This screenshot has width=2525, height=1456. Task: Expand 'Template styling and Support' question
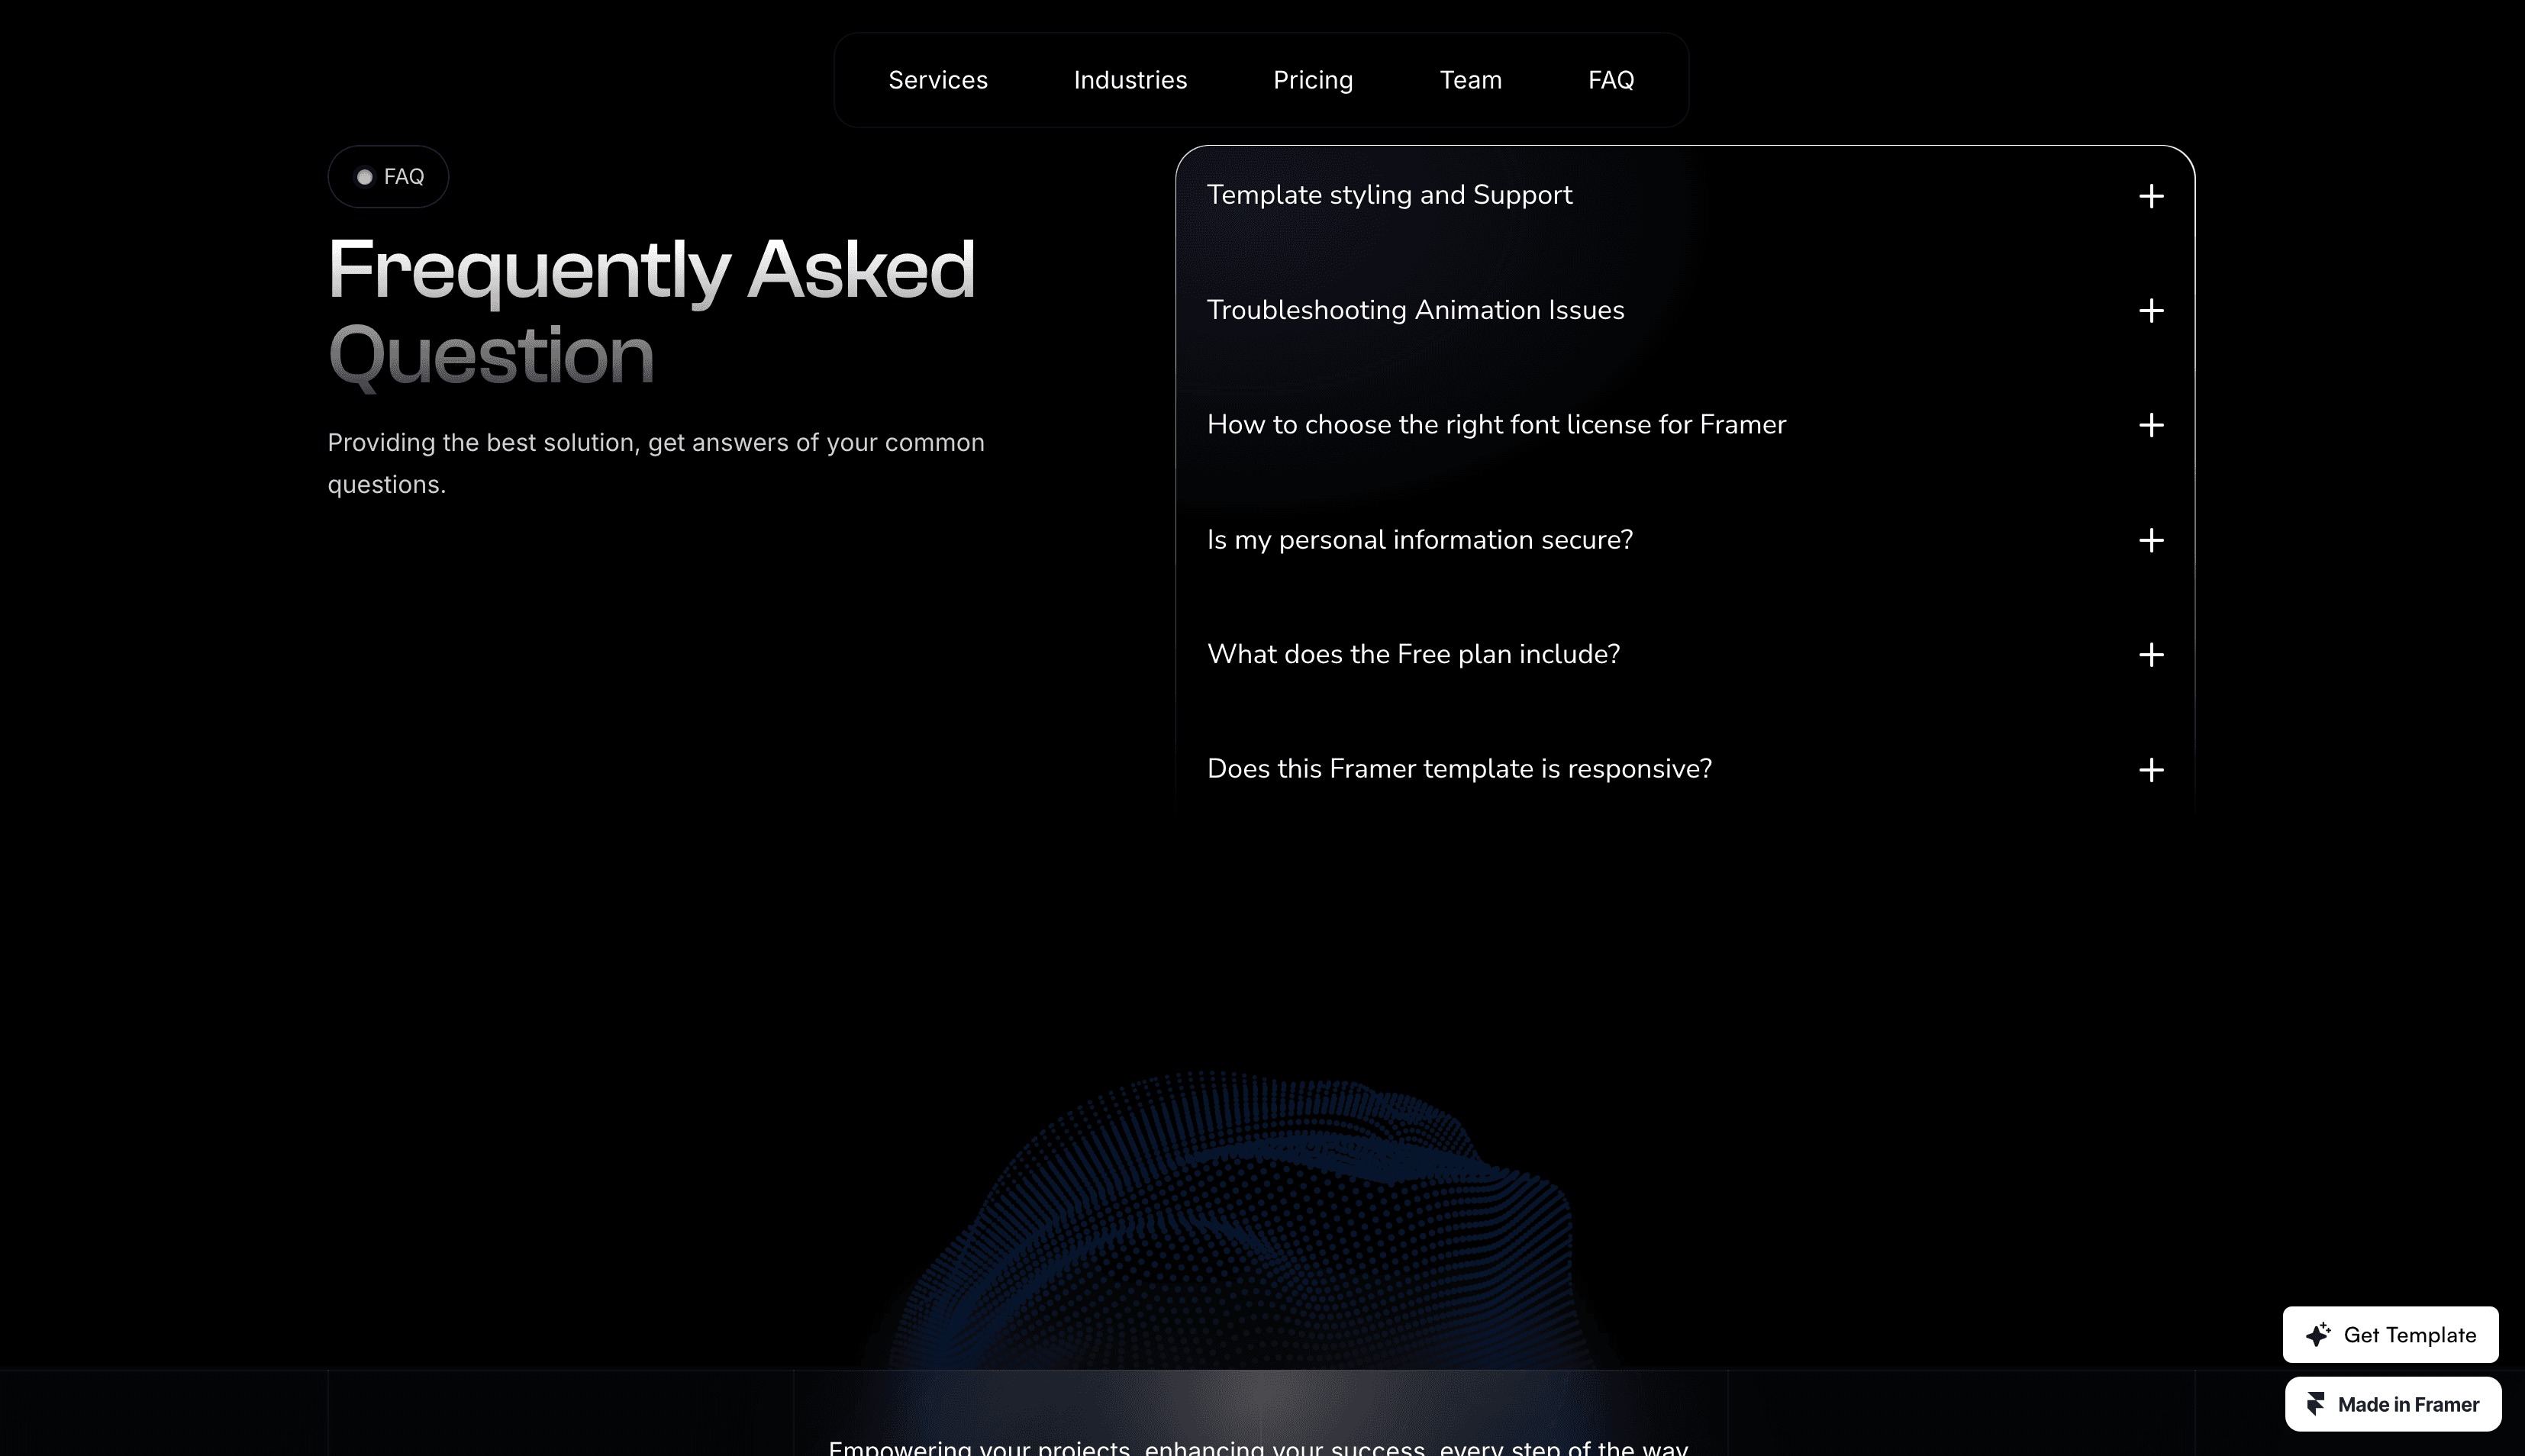1389,195
